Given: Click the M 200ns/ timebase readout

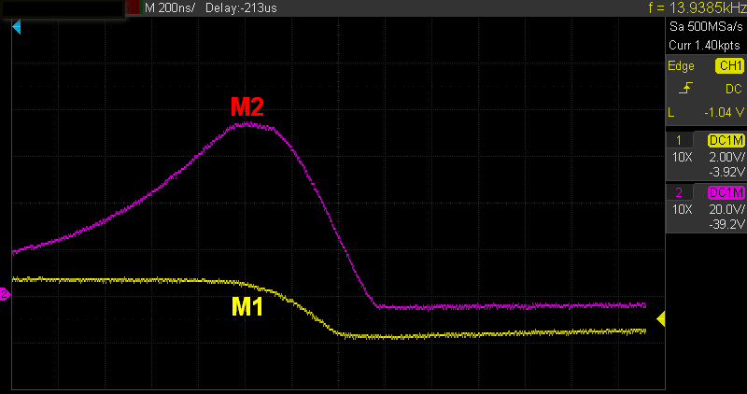Looking at the screenshot, I should (x=170, y=7).
